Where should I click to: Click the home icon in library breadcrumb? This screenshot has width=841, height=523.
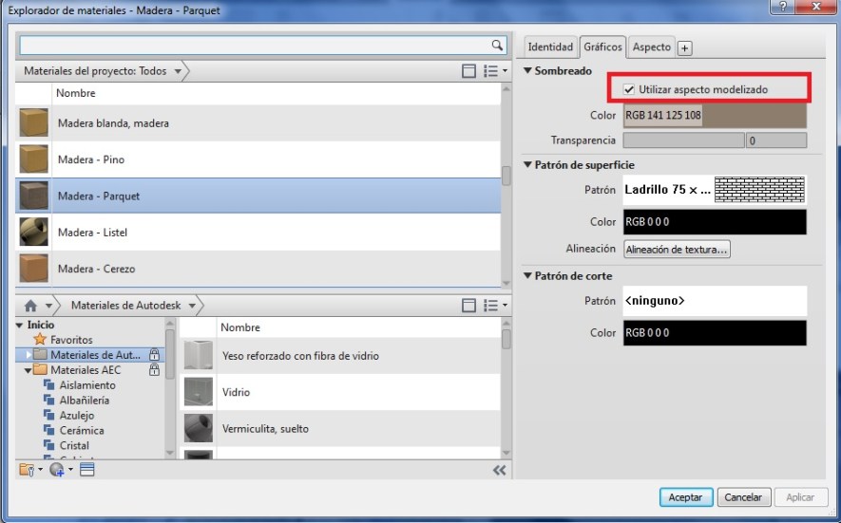pos(30,306)
